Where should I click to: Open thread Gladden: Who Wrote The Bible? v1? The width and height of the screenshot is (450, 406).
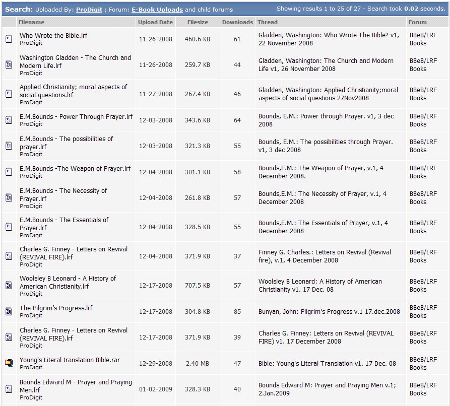point(329,39)
